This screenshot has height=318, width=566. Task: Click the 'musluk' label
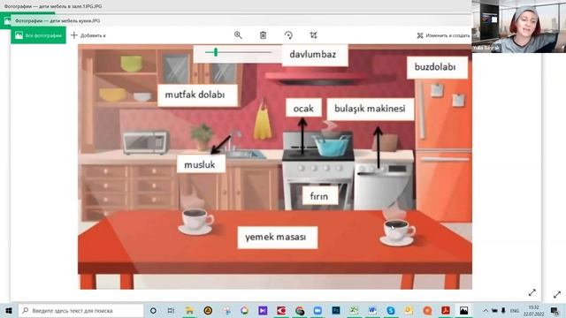pyautogui.click(x=200, y=165)
